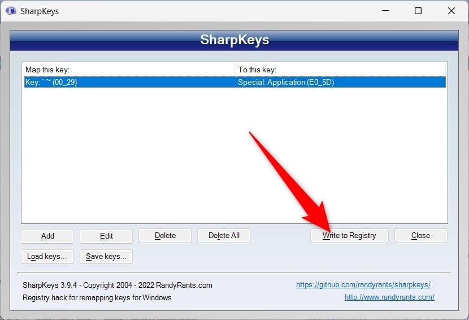This screenshot has height=320, width=469.
Task: Remove all mappings with Delete All
Action: pyautogui.click(x=224, y=236)
